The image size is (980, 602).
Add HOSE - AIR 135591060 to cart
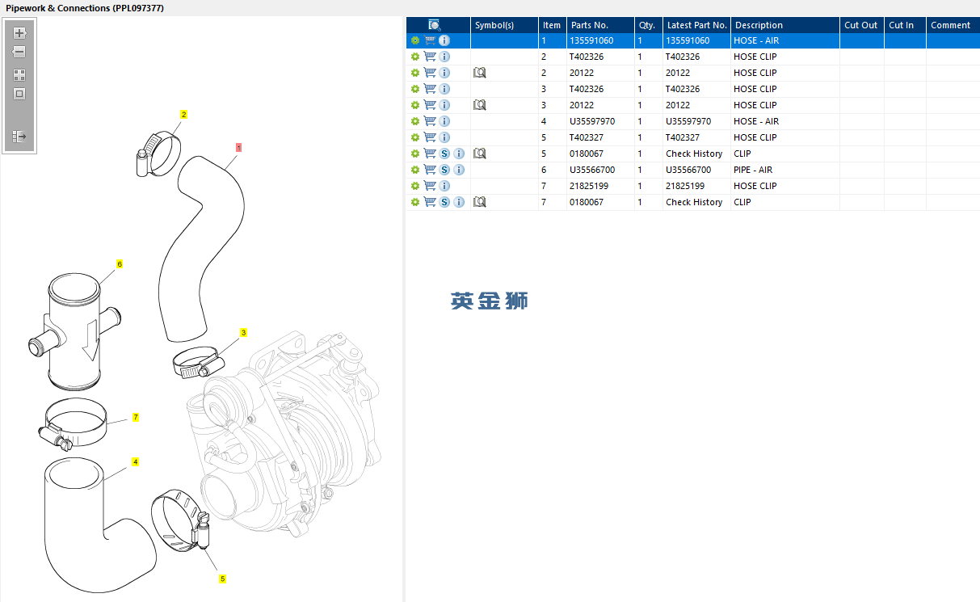(430, 40)
